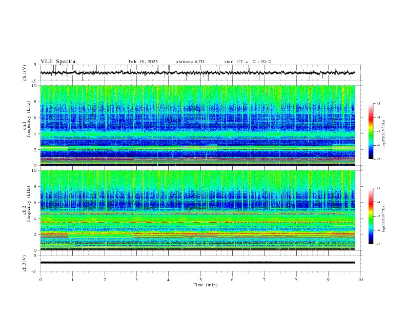Click the ch.1 voltage waveform trace

pos(198,73)
